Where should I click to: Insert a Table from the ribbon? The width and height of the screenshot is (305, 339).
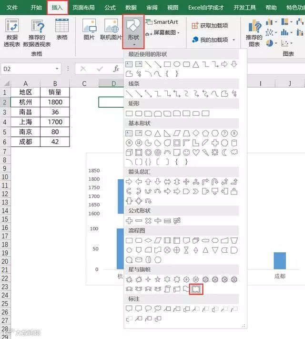tap(62, 30)
